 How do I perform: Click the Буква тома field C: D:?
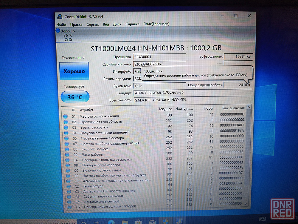tap(159, 86)
